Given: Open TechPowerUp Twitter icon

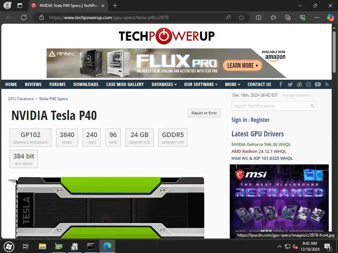Looking at the screenshot, I should click(x=290, y=84).
